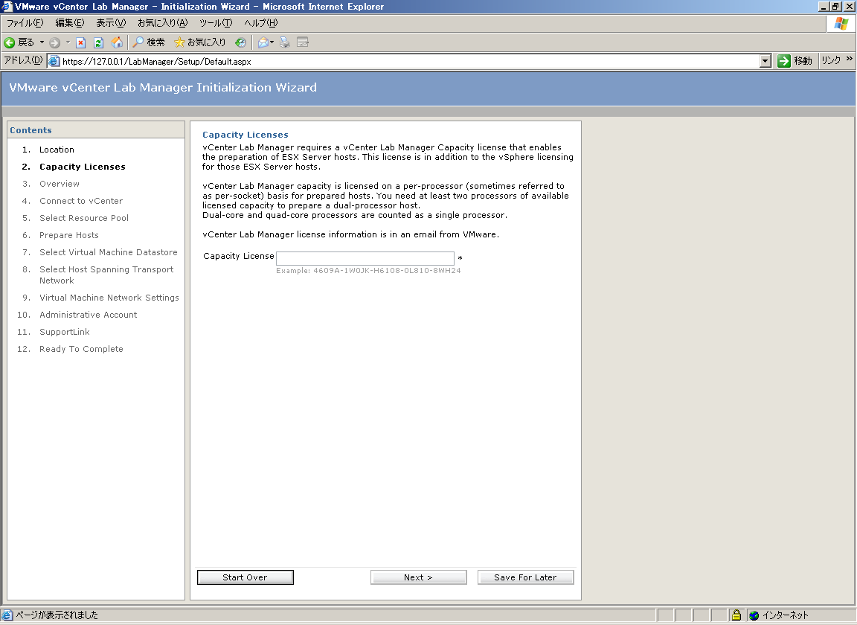
Task: Select step 11 SupportLink
Action: pos(65,332)
